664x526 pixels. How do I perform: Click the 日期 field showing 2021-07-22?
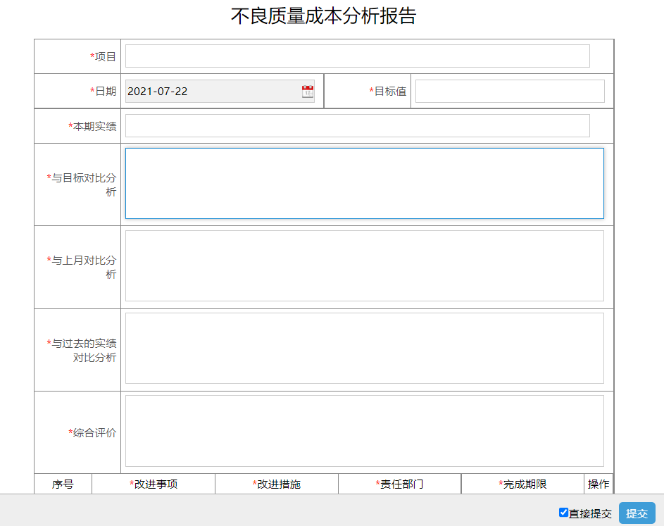[220, 91]
